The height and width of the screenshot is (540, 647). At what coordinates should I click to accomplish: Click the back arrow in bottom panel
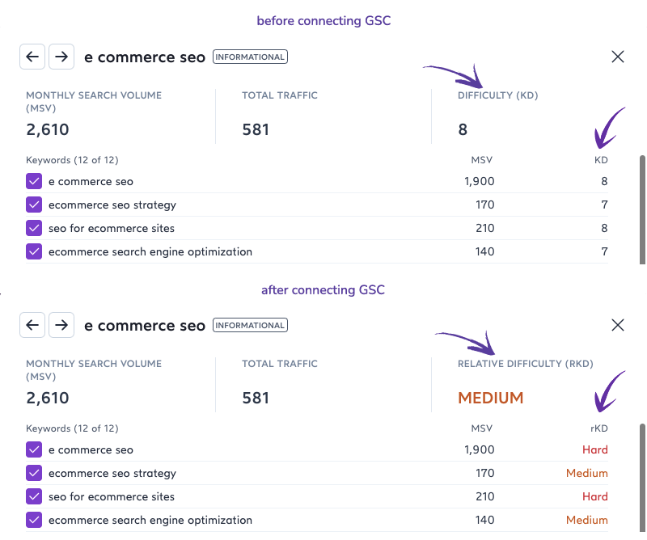(x=32, y=325)
